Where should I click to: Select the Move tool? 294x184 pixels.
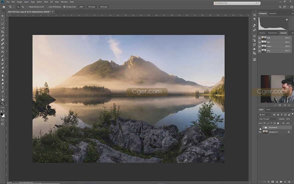pos(3,16)
